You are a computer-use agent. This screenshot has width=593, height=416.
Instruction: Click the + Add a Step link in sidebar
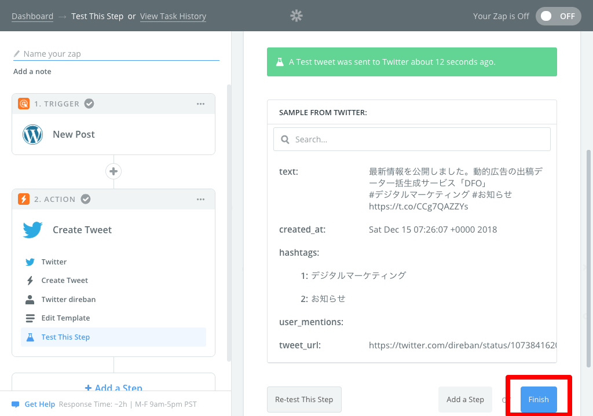tap(114, 388)
